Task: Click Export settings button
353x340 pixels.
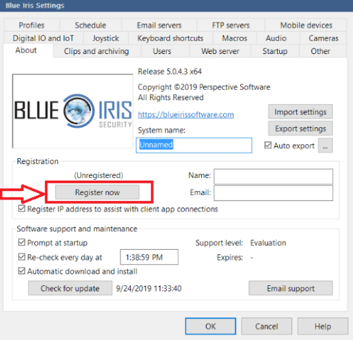Action: [300, 129]
